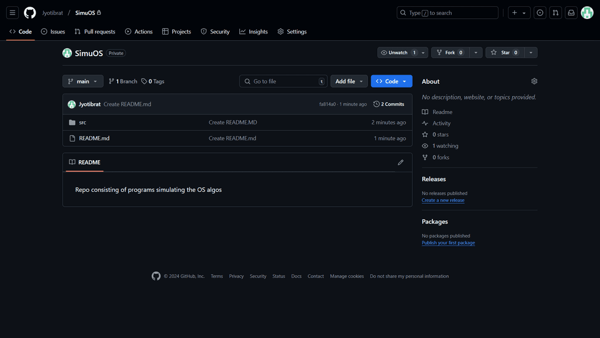Click the eye icon beside 1 watching
This screenshot has width=600, height=338.
point(425,146)
